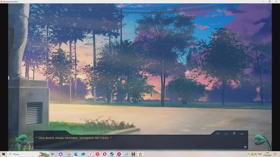
Task: Click the frog image in taskbar search
Action: [x=43, y=154]
